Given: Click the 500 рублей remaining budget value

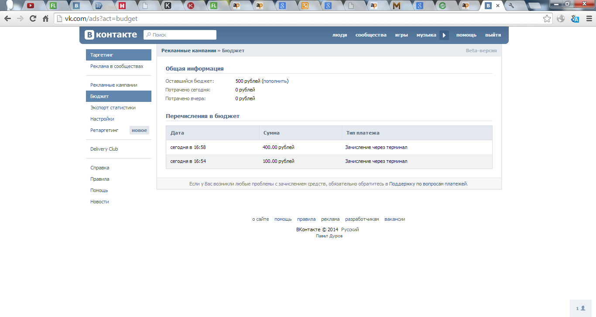Looking at the screenshot, I should coord(248,81).
